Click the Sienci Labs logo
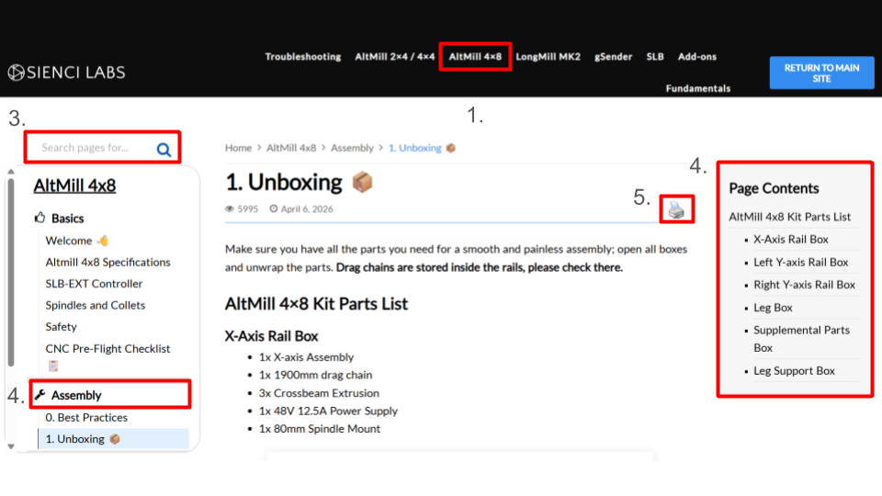The width and height of the screenshot is (882, 496). coord(66,73)
